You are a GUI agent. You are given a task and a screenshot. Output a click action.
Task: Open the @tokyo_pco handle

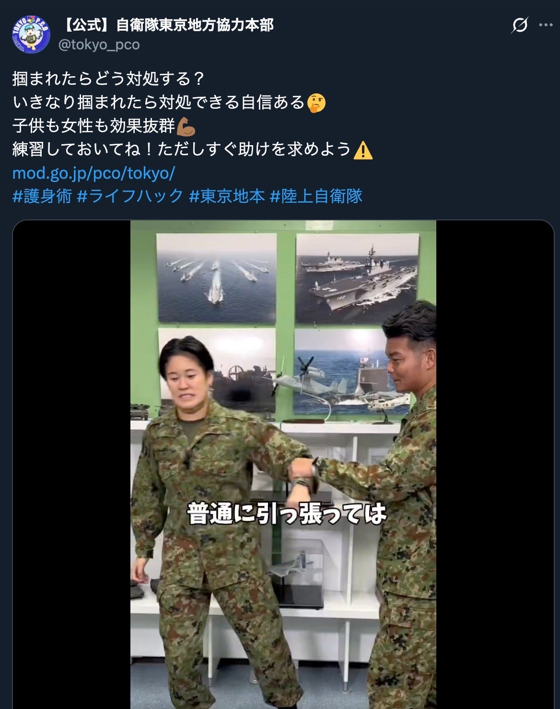pos(99,45)
